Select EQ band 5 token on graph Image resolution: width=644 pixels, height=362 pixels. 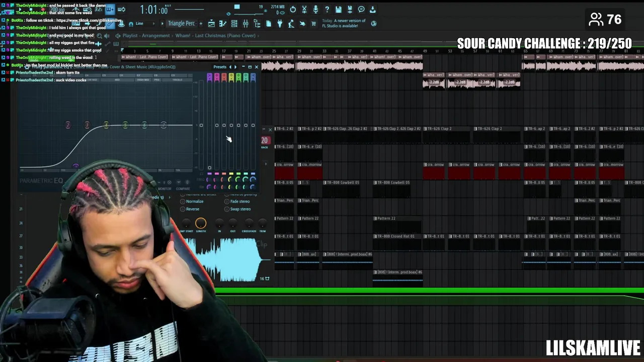(125, 125)
